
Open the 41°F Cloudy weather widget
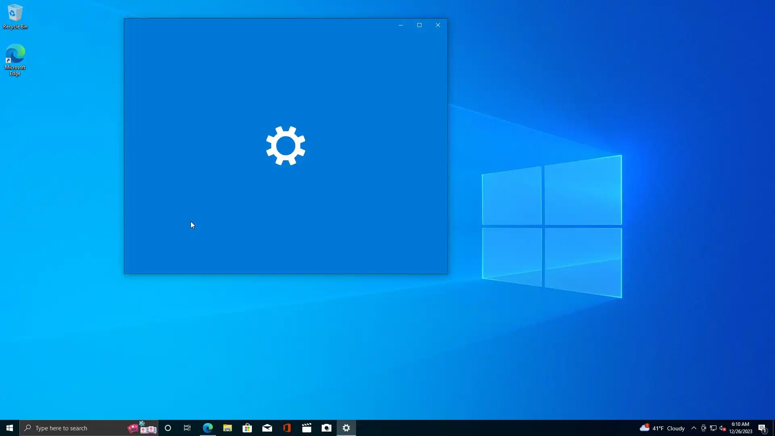(662, 428)
